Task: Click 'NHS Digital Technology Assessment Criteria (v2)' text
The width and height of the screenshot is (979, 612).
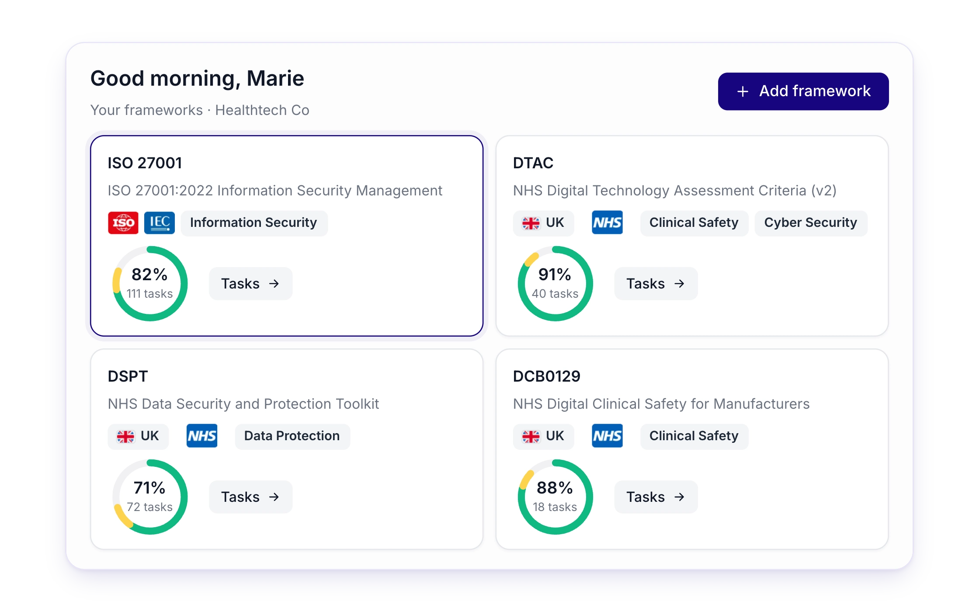Action: click(675, 191)
